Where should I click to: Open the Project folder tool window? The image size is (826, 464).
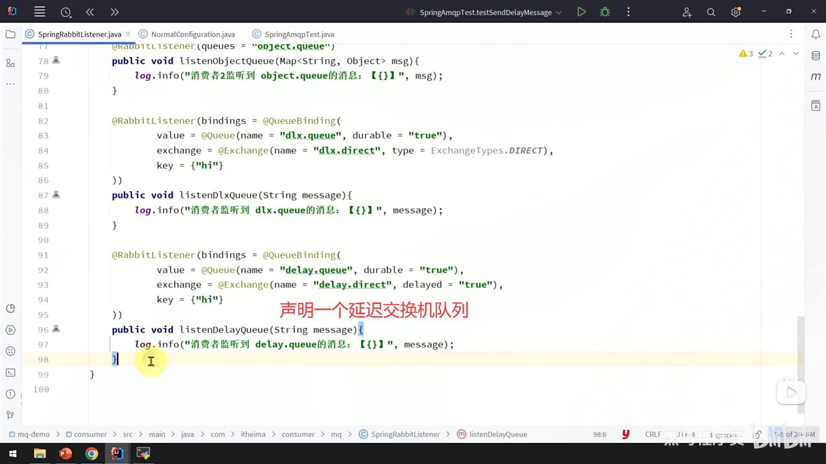coord(10,34)
